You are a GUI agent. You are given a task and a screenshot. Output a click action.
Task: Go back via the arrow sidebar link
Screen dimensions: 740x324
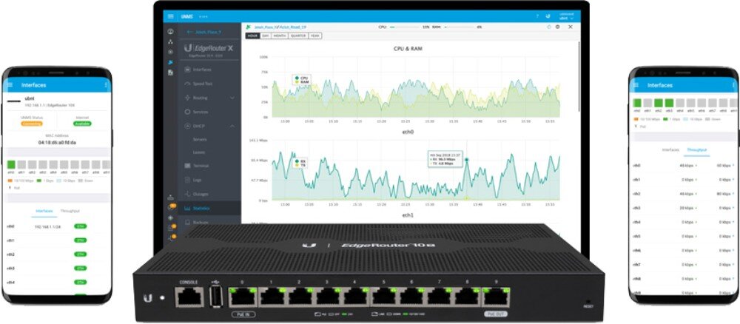coord(204,32)
